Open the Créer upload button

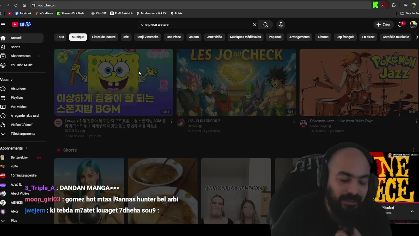coord(383,25)
